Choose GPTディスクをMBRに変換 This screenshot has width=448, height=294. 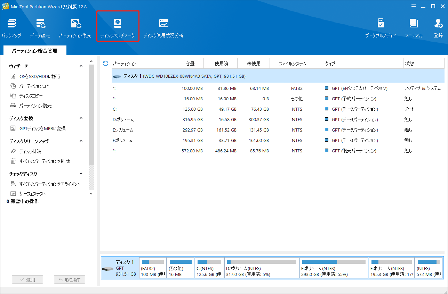(x=38, y=128)
